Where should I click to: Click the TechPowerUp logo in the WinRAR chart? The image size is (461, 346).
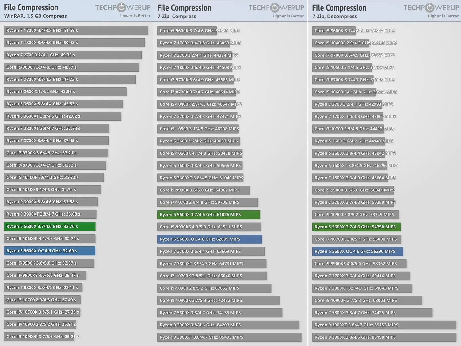tap(123, 7)
